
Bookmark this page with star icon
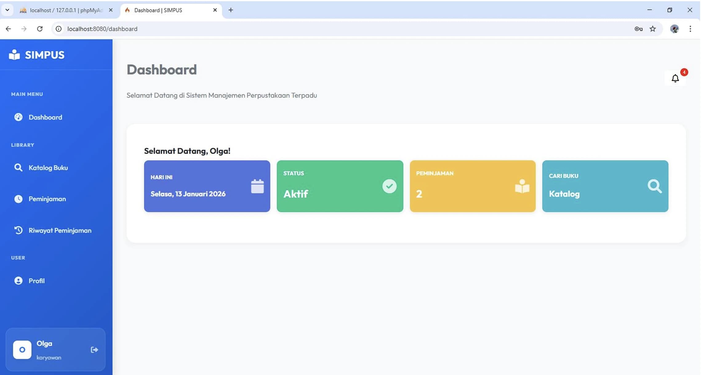653,29
